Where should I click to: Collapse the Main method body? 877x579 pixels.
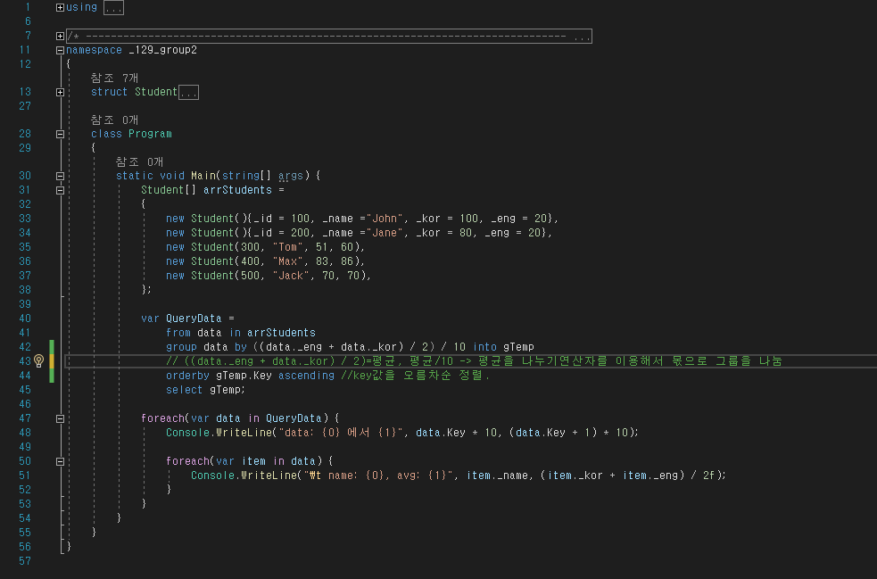[60, 177]
